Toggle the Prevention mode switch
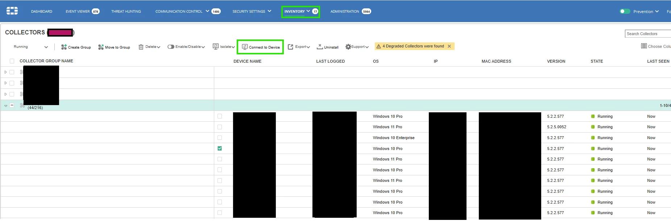This screenshot has width=671, height=221. 625,11
